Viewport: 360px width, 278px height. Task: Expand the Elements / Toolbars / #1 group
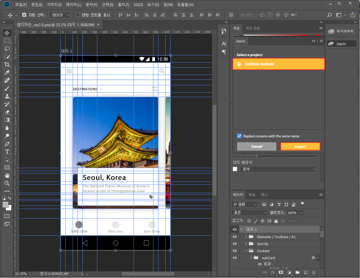click(x=246, y=237)
